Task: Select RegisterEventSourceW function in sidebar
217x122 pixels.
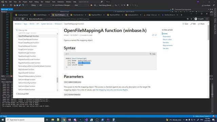Action: [x=29, y=63]
